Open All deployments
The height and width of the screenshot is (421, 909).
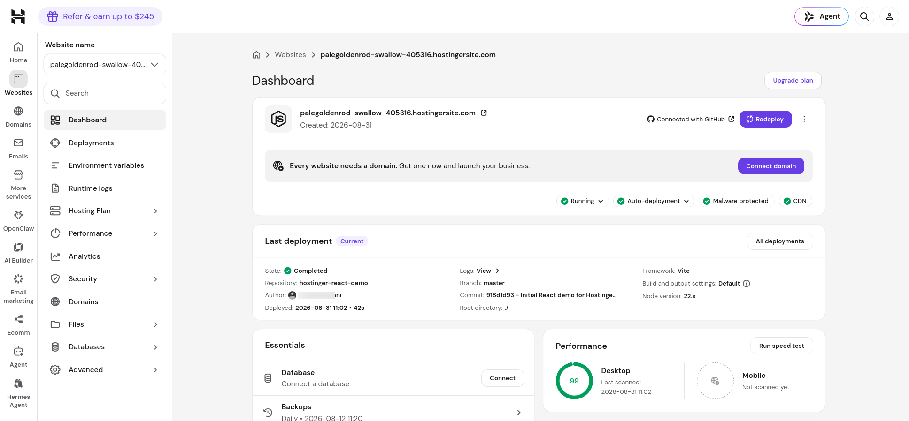[x=780, y=241]
